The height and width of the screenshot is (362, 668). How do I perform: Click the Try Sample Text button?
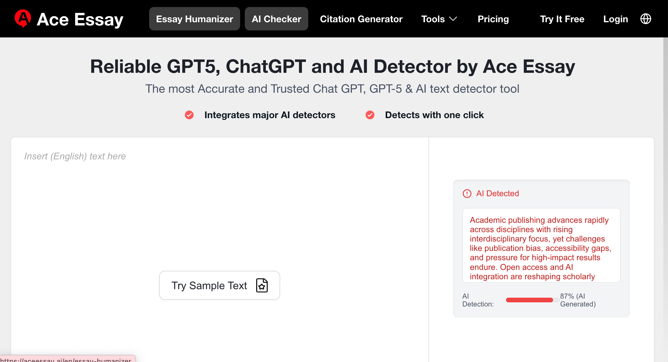point(220,285)
